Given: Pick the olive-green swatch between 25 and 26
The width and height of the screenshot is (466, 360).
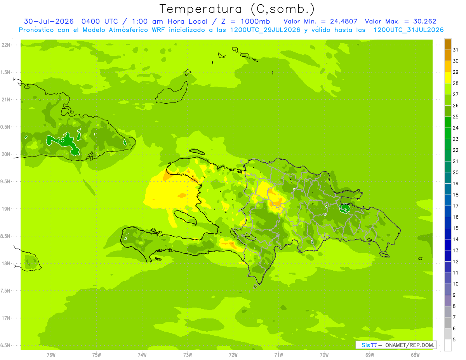Looking at the screenshot, I should (448, 111).
